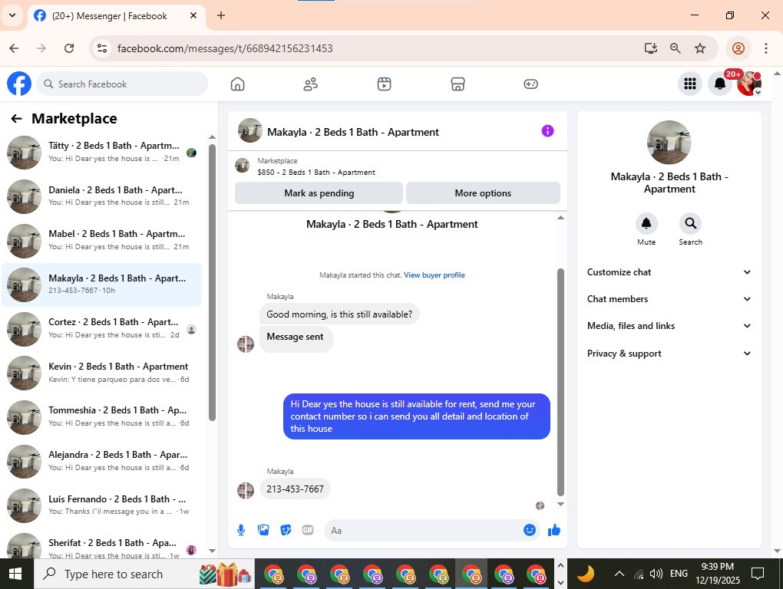Click conversation list scrollbar
This screenshot has height=589, width=783.
point(212,281)
